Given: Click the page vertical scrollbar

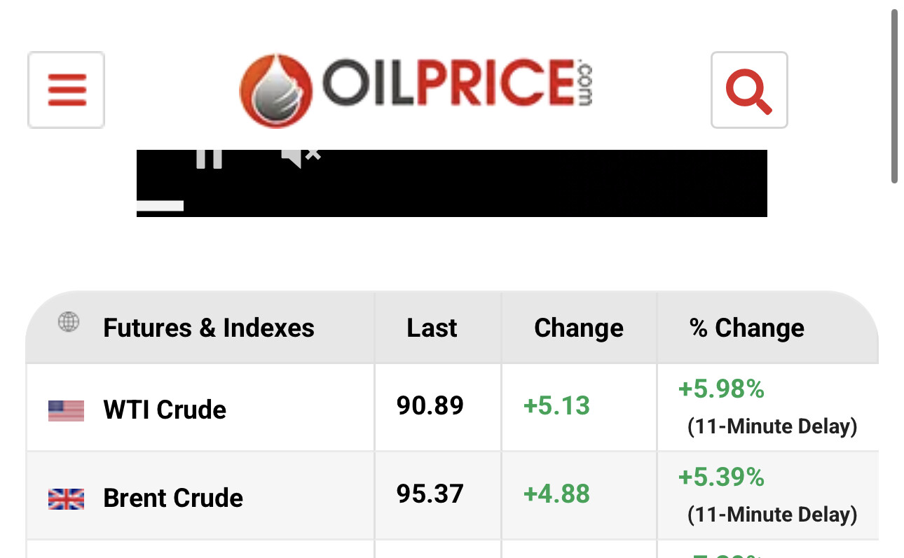Looking at the screenshot, I should [x=894, y=96].
